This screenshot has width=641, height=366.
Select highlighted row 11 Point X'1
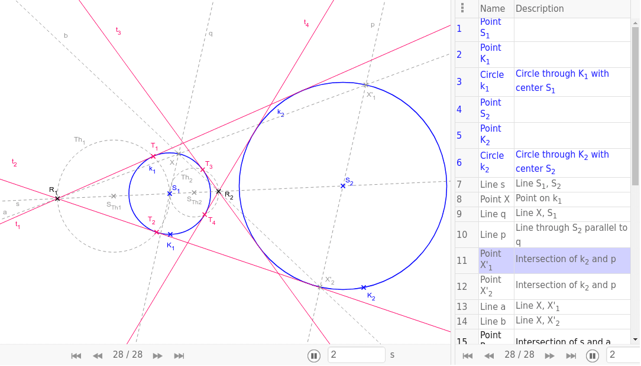pos(542,260)
